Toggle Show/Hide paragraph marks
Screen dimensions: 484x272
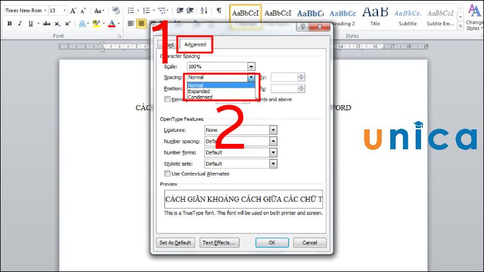pos(219,11)
